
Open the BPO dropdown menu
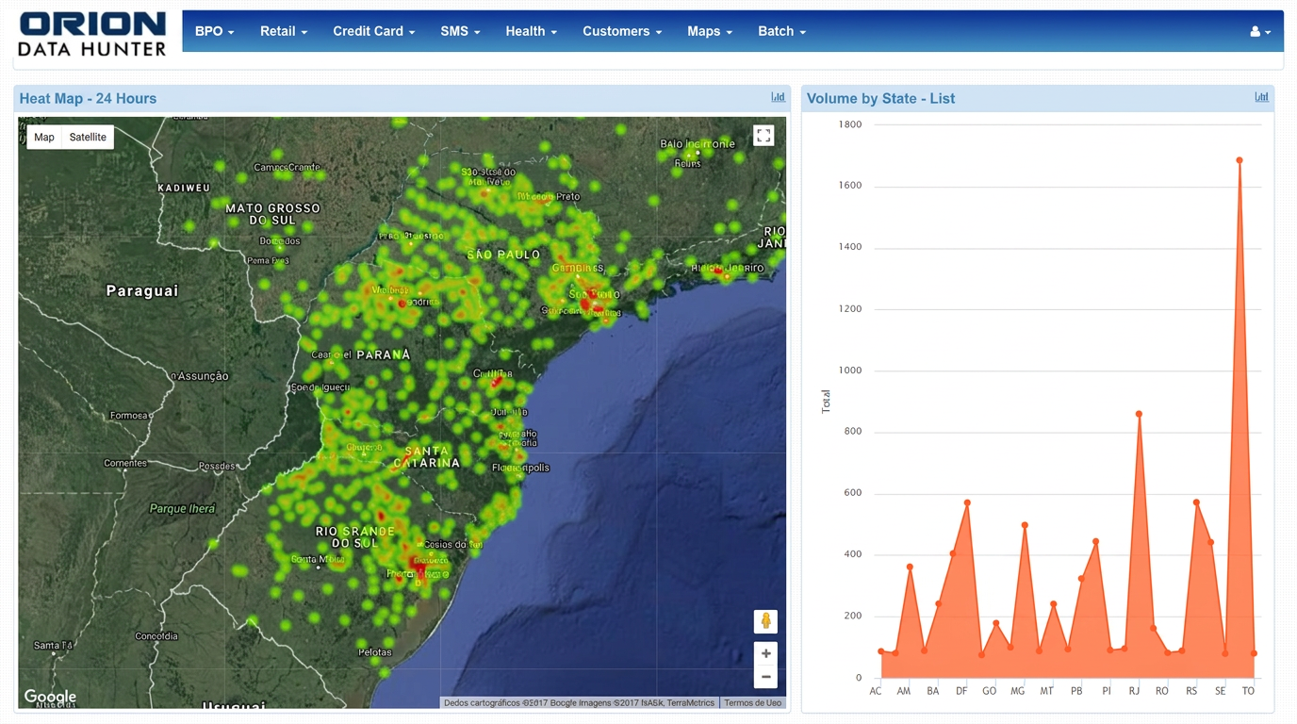point(214,31)
